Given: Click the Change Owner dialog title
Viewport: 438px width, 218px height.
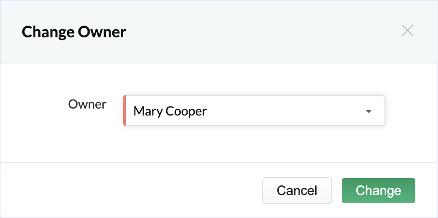Looking at the screenshot, I should click(x=74, y=32).
